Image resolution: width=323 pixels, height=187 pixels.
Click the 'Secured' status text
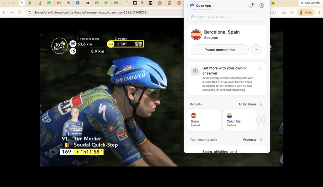coord(211,37)
